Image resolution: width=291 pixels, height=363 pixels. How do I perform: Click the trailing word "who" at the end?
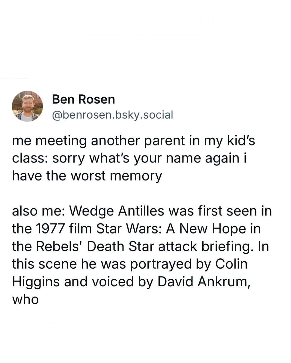25,299
